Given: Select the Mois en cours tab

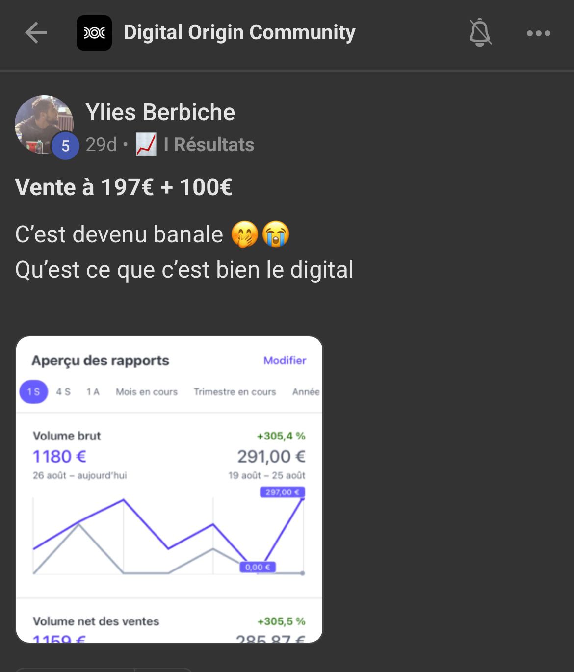Looking at the screenshot, I should click(147, 392).
